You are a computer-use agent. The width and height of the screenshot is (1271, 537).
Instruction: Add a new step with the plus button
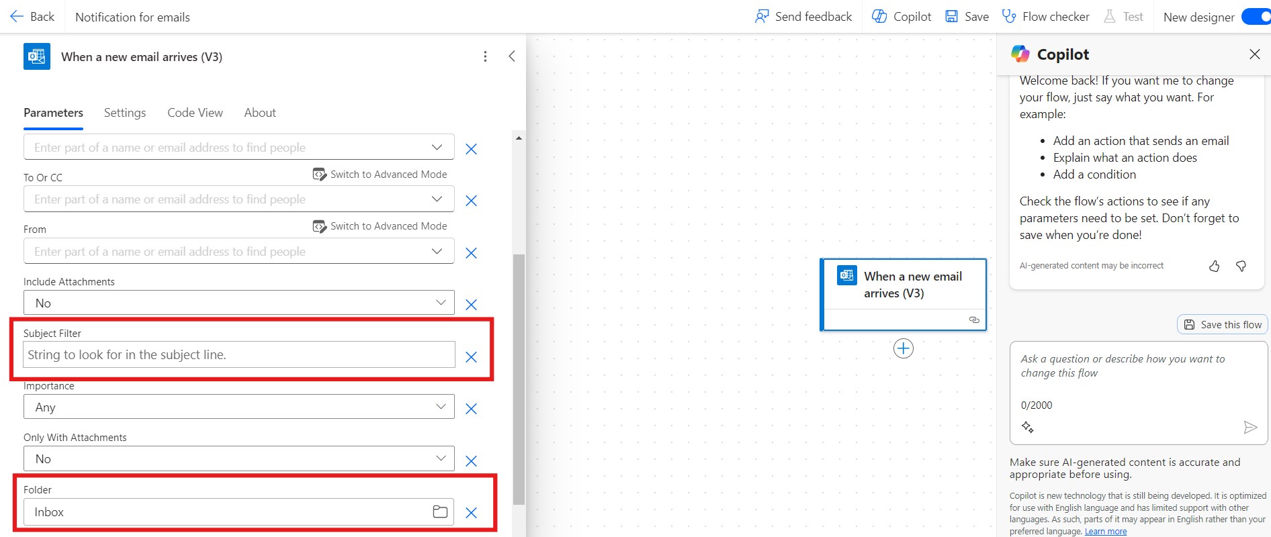(x=904, y=348)
